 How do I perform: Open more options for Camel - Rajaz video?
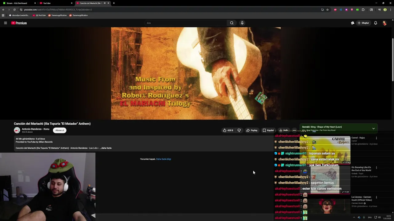click(x=376, y=138)
